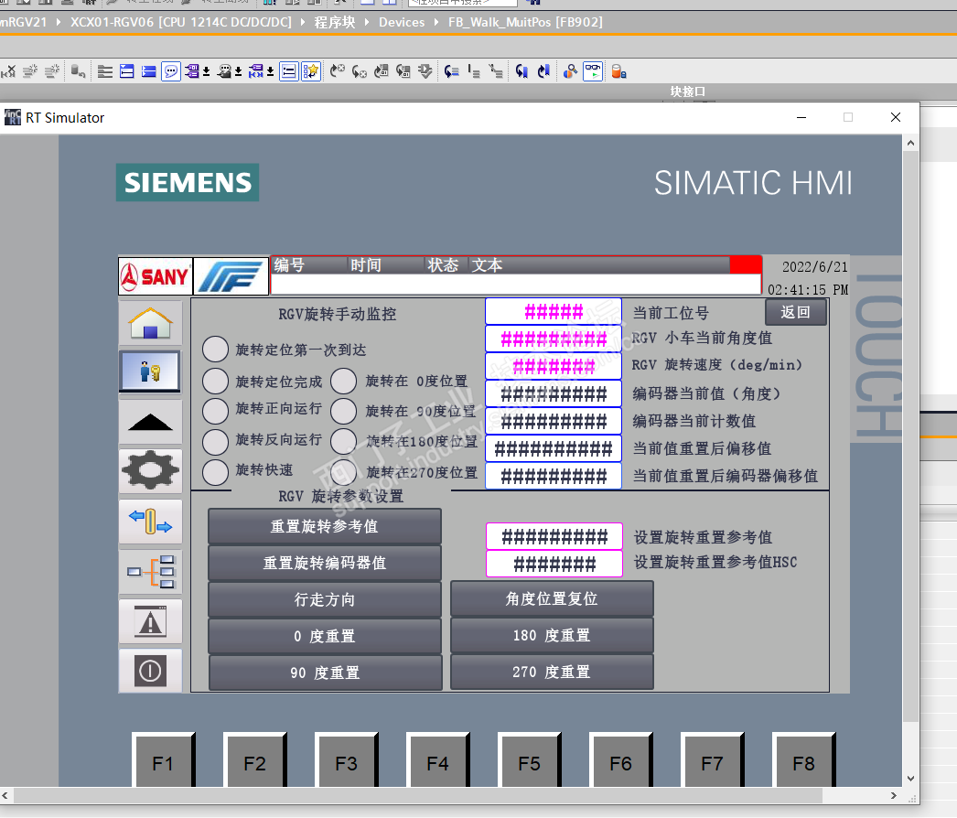This screenshot has height=818, width=957.
Task: Open the network tree diagram sidebar icon
Action: click(151, 571)
